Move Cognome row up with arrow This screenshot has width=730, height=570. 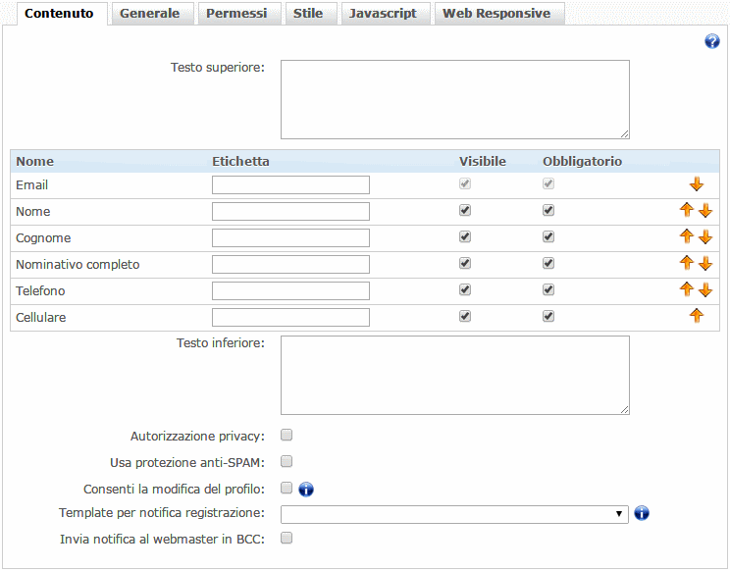pos(687,236)
